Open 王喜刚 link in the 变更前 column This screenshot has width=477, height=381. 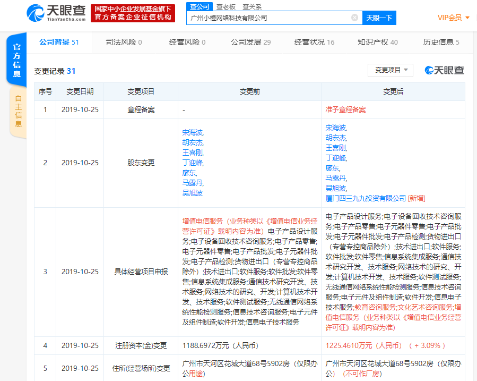point(192,153)
